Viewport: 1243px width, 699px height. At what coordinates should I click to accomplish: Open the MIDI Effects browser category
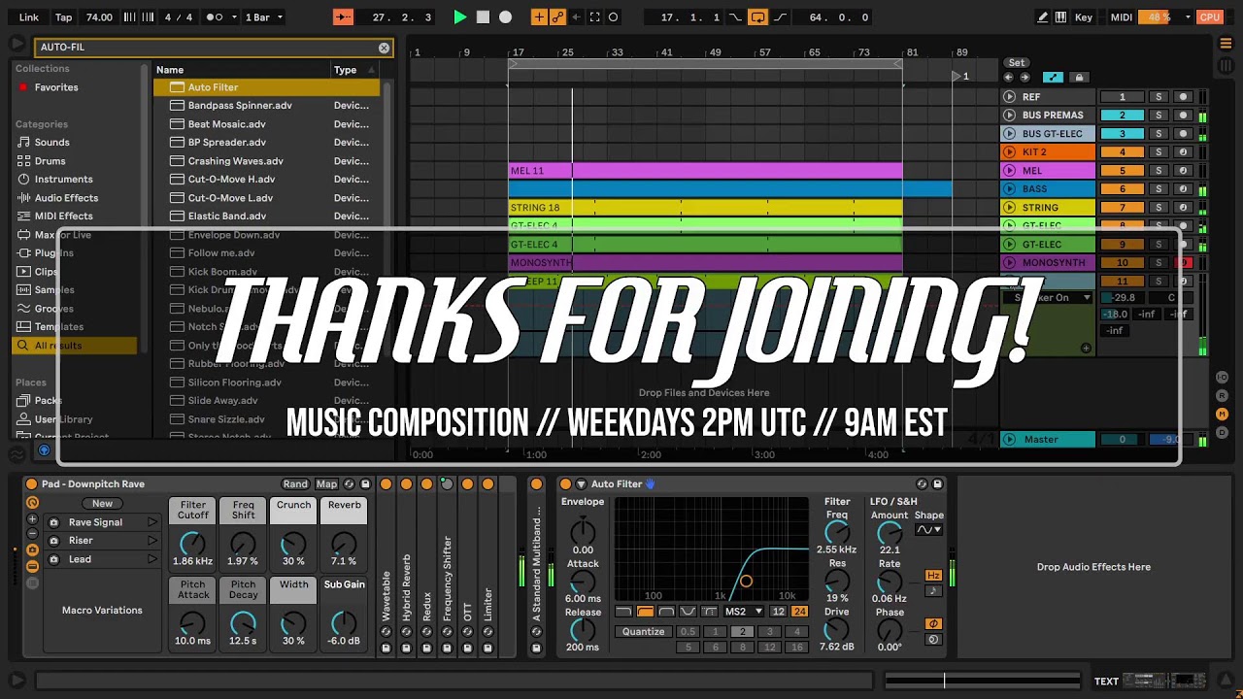point(64,216)
